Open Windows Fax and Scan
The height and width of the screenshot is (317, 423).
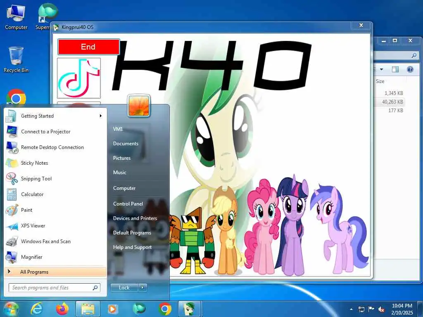[x=55, y=241]
